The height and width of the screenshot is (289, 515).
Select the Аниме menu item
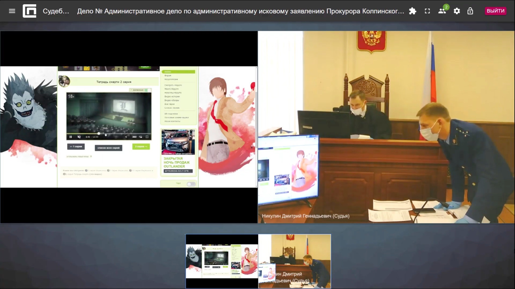pos(179,72)
